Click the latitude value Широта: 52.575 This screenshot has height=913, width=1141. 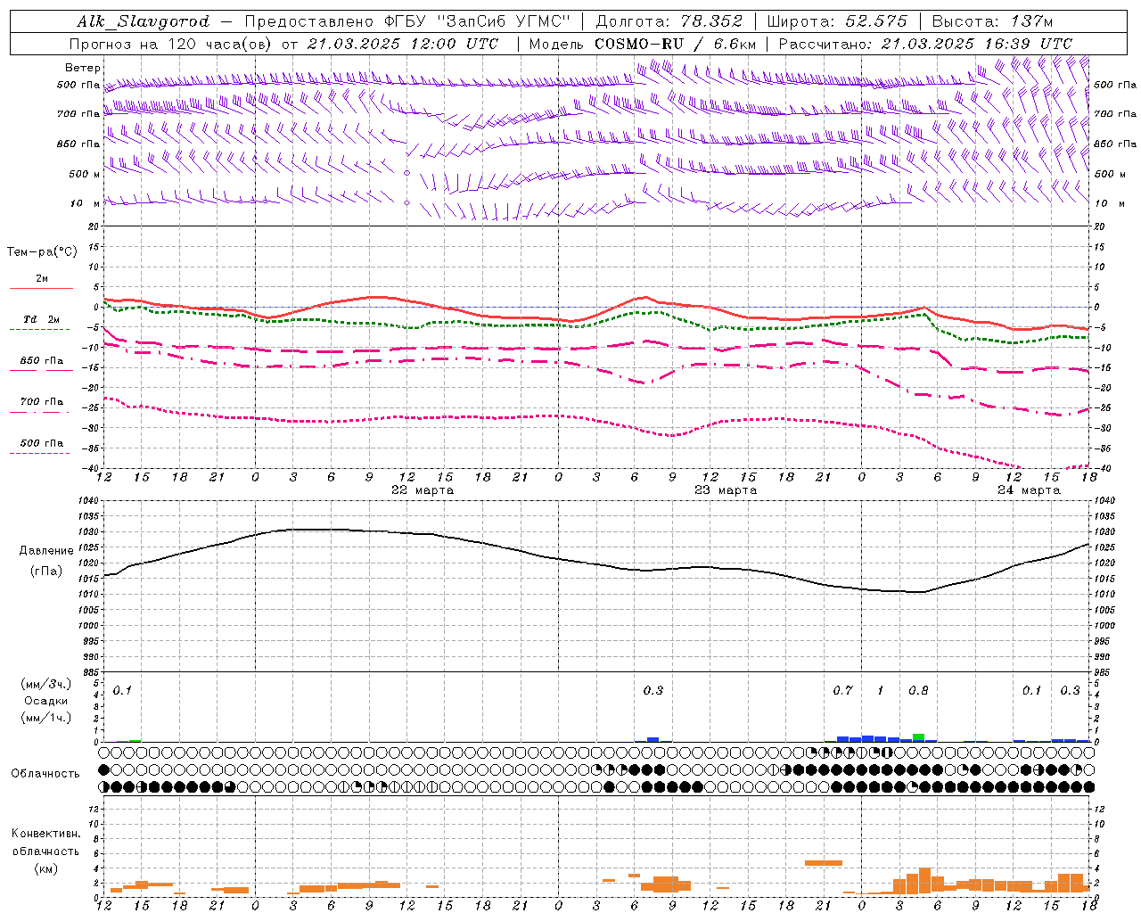(x=837, y=21)
